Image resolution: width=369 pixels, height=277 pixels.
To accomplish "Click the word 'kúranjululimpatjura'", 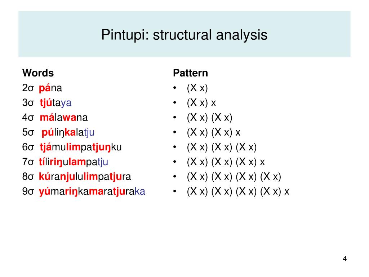I will point(85,177).
